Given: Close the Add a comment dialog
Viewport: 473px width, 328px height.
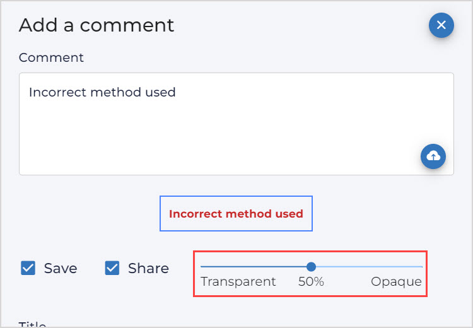Looking at the screenshot, I should pyautogui.click(x=441, y=25).
